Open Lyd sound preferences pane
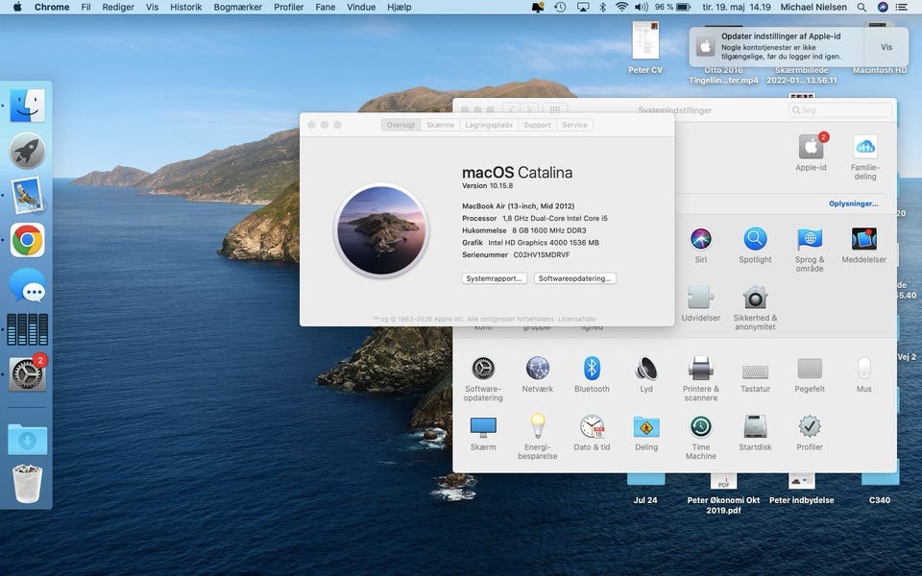The width and height of the screenshot is (922, 576). (x=646, y=374)
